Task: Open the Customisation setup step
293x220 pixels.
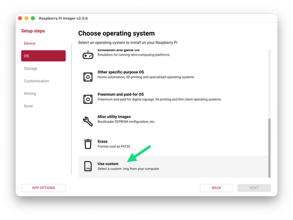Action: click(37, 81)
